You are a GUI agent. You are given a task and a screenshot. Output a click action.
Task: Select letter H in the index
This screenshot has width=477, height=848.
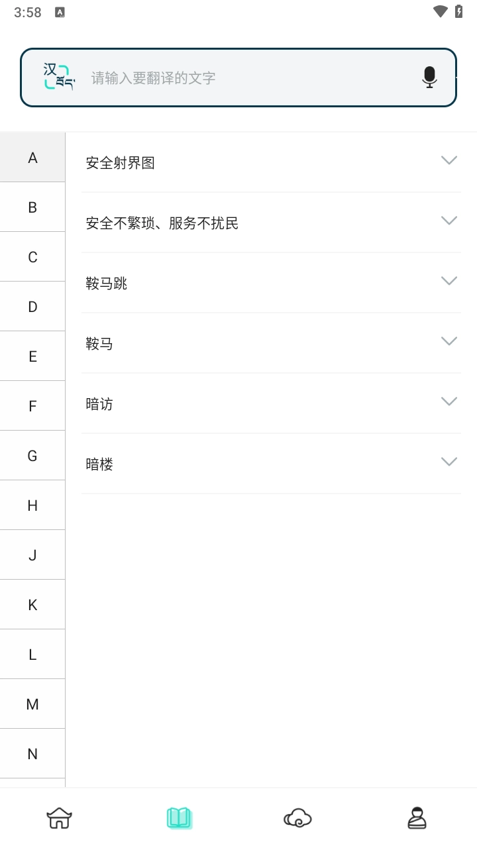[x=32, y=505]
